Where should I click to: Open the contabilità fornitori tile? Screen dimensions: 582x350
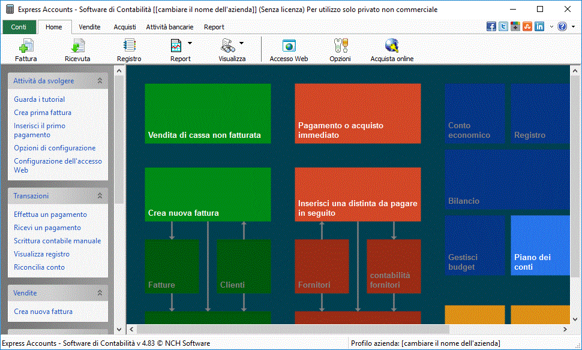point(394,267)
